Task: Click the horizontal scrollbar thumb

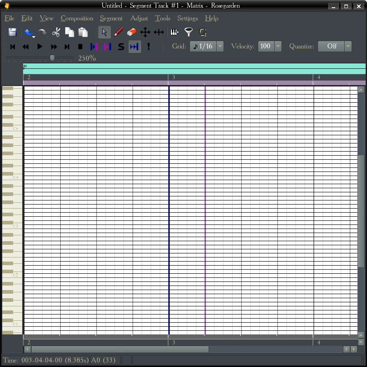Action: click(120, 349)
